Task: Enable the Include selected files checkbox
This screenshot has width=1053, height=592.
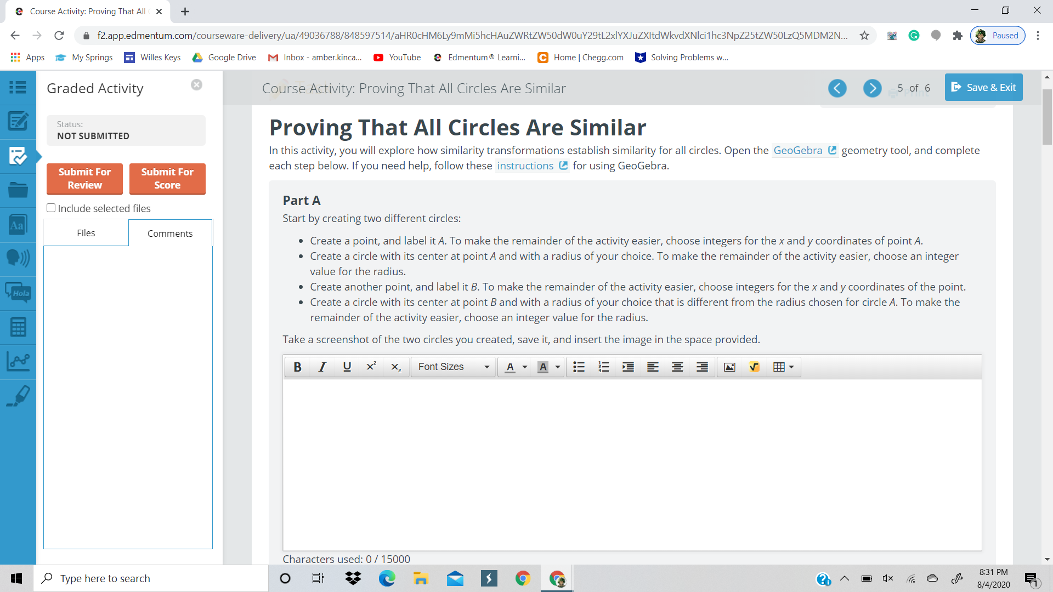Action: point(51,208)
